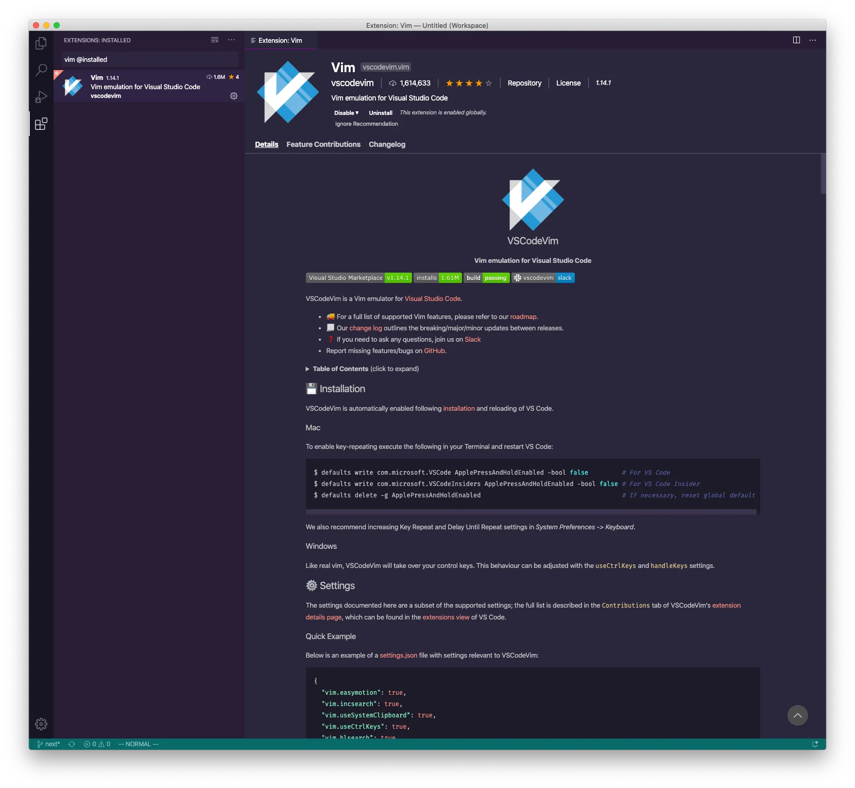Open the notifications bell in status bar

(815, 744)
